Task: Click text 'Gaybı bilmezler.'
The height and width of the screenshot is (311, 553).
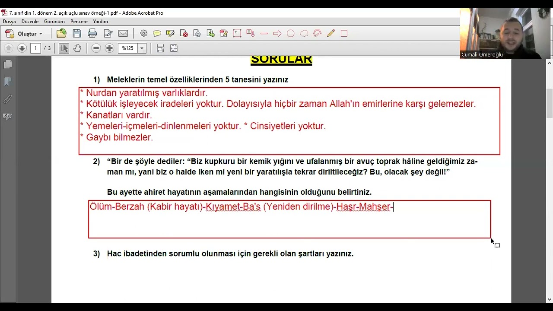Action: pos(120,138)
